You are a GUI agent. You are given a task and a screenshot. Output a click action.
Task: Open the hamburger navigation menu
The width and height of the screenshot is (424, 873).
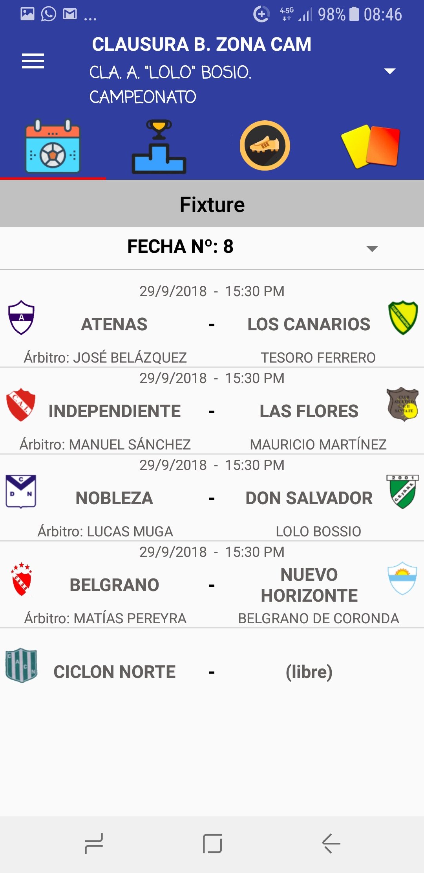33,61
